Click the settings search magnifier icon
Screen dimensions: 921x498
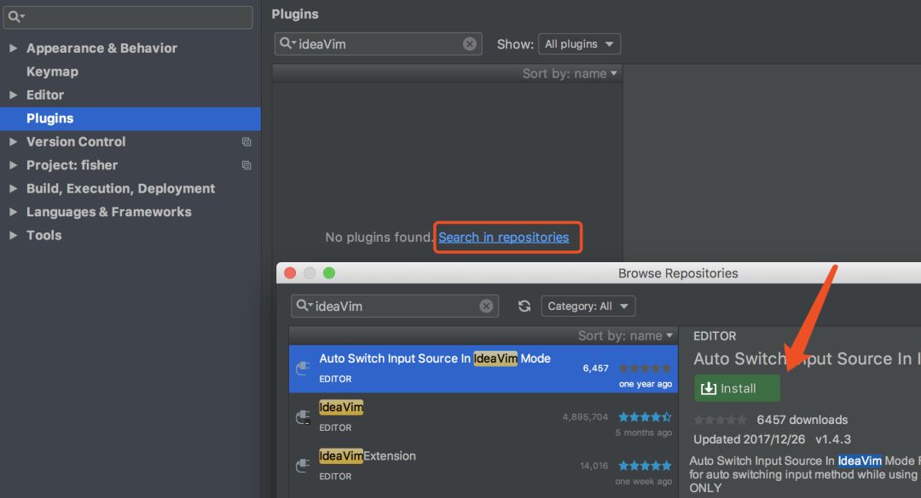click(16, 17)
